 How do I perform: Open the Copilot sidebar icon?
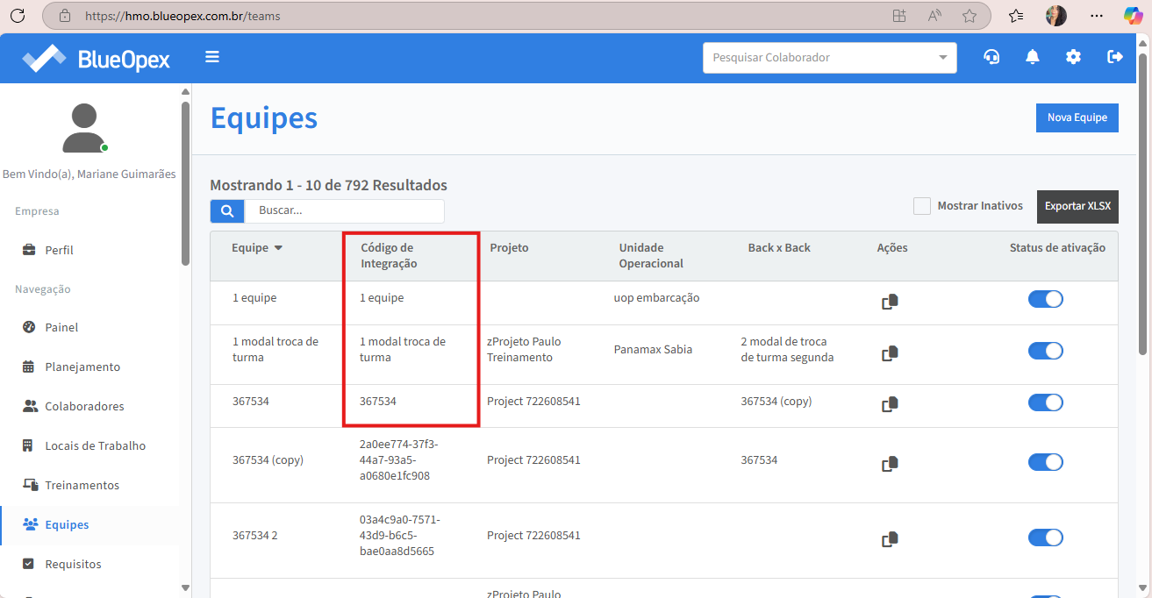pos(1134,16)
